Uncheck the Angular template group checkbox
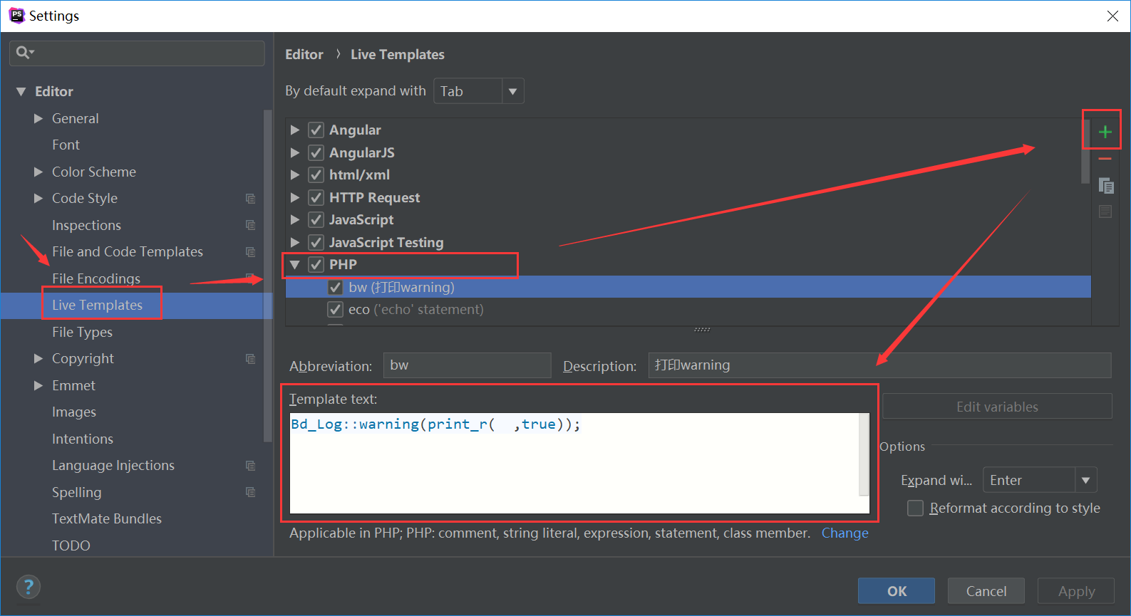The height and width of the screenshot is (616, 1131). [316, 130]
